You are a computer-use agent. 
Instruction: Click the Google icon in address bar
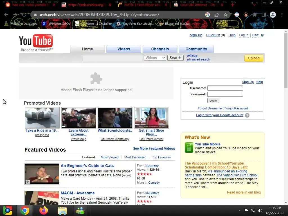208,15
